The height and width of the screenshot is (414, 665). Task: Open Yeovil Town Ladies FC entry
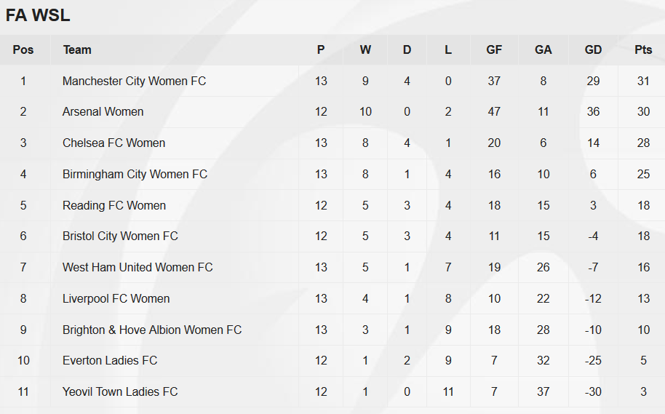[x=120, y=391]
